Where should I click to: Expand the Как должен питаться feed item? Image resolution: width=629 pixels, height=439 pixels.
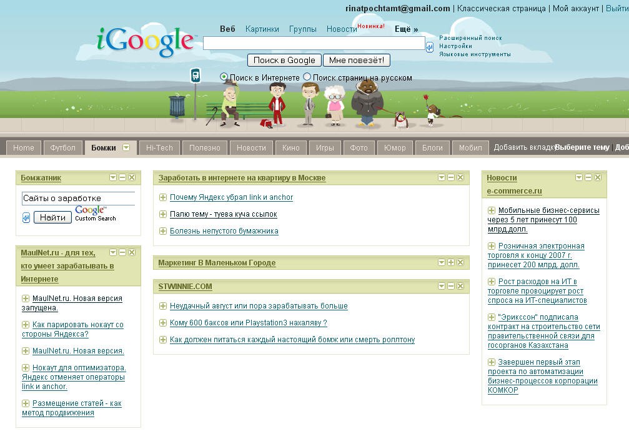[163, 340]
